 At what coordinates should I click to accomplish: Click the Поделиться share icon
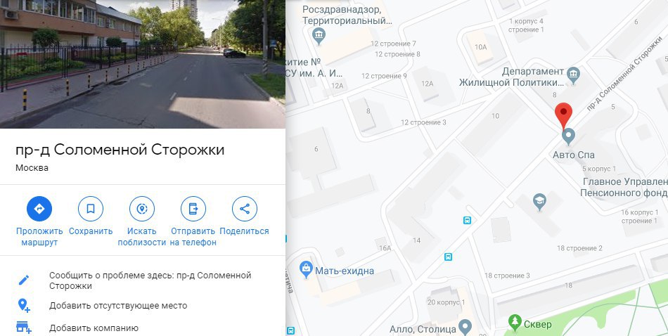pos(245,209)
